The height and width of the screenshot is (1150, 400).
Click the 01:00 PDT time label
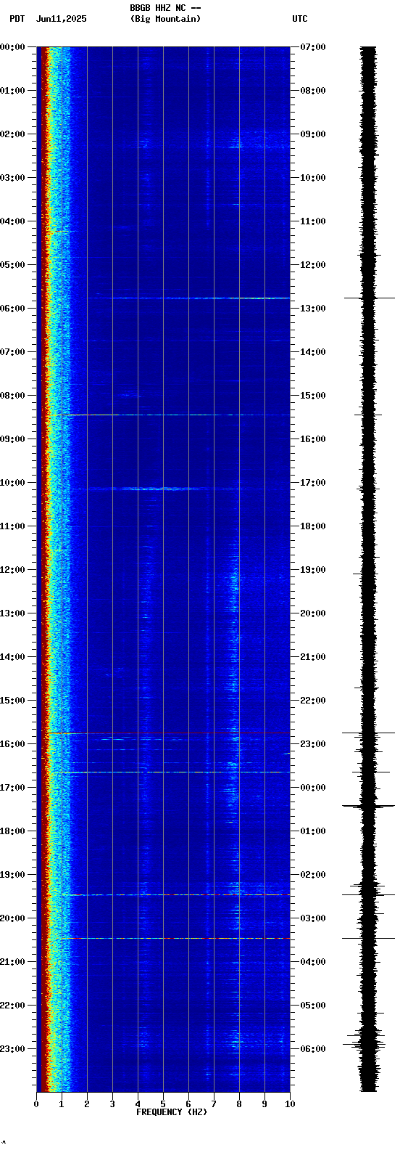(13, 91)
